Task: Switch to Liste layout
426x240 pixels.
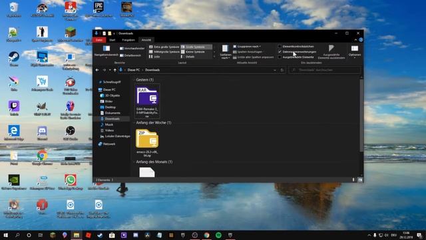Action: 154,57
